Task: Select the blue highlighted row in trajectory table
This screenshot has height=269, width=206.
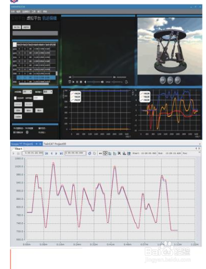Action: (36, 78)
